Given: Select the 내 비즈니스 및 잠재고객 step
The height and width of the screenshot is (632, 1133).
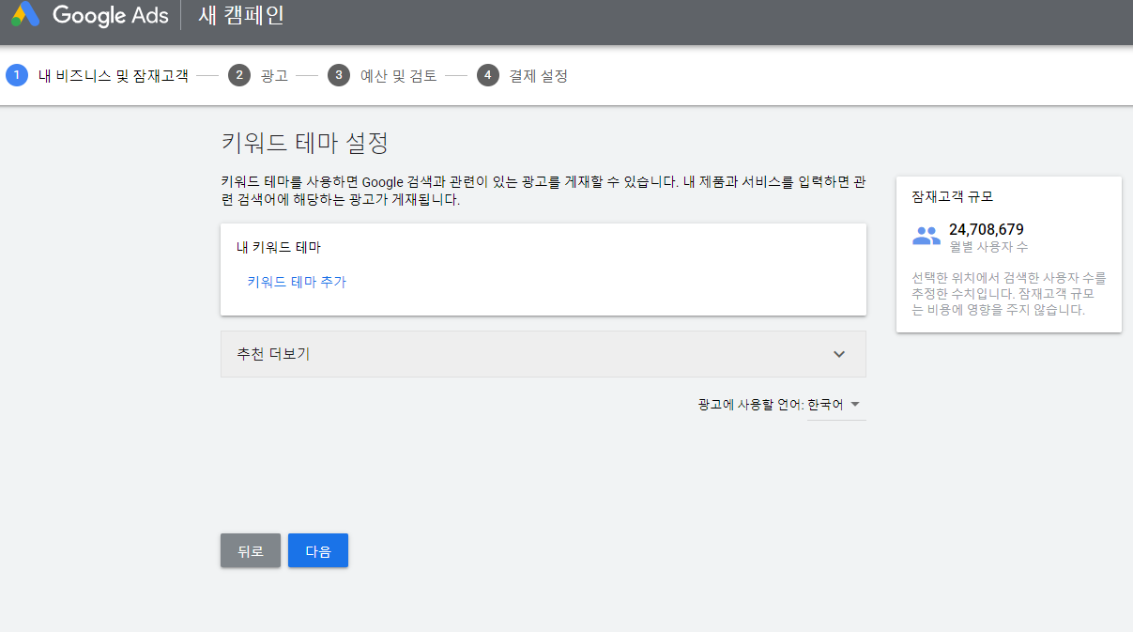Looking at the screenshot, I should (113, 76).
